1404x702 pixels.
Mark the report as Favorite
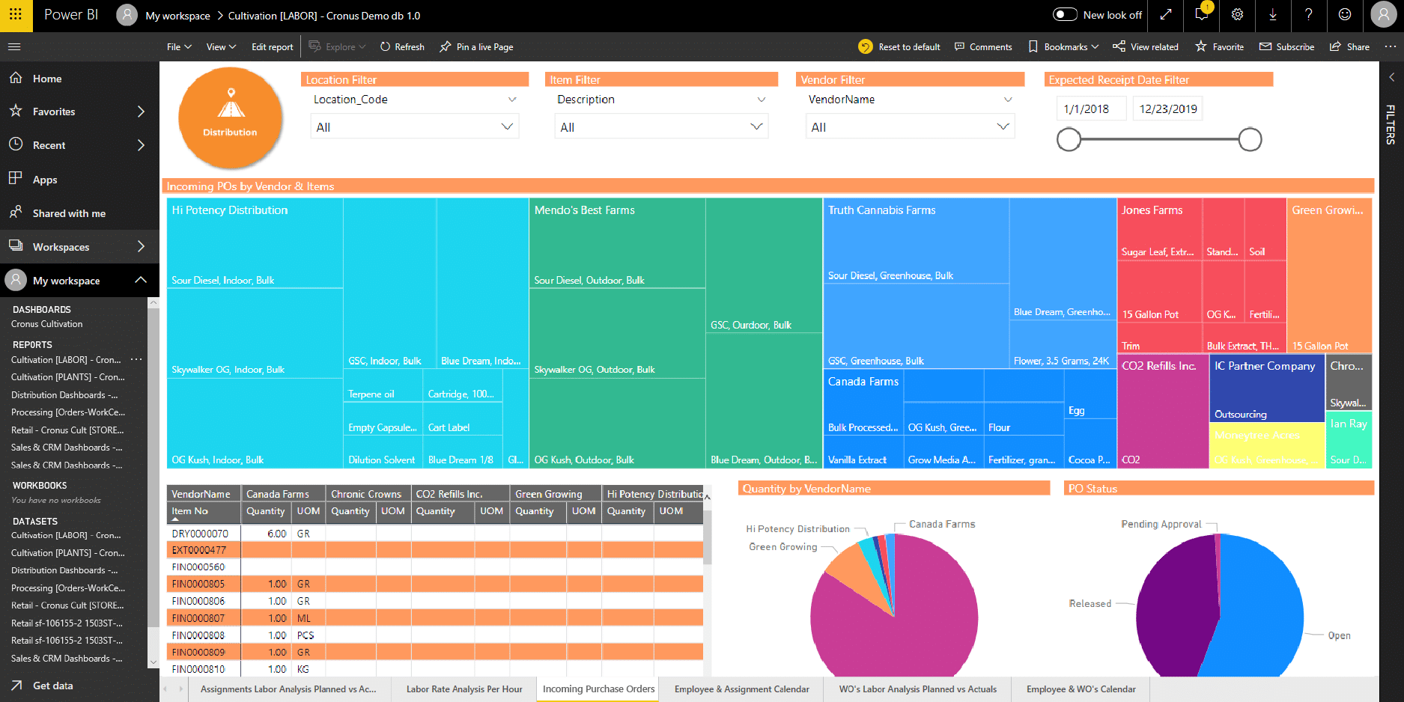pyautogui.click(x=1219, y=46)
